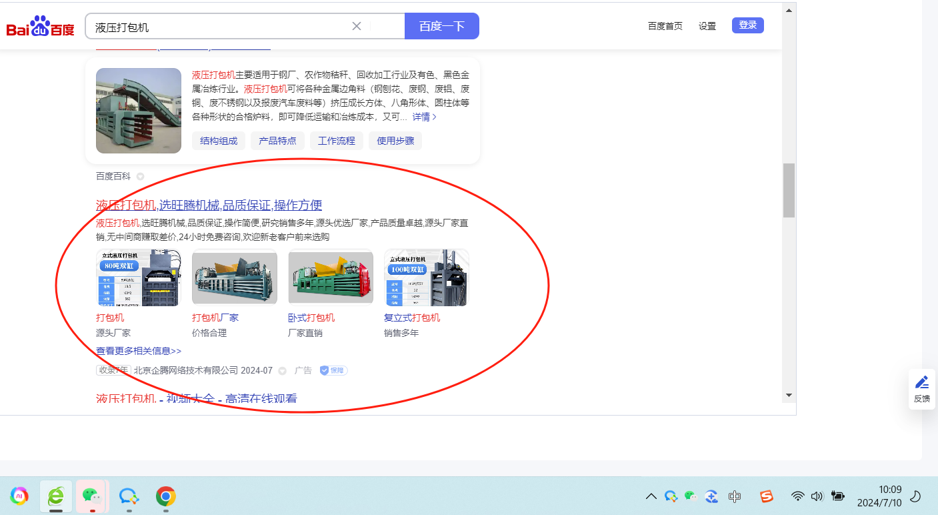This screenshot has width=938, height=515.
Task: Click the 保障 shield badge
Action: (333, 370)
